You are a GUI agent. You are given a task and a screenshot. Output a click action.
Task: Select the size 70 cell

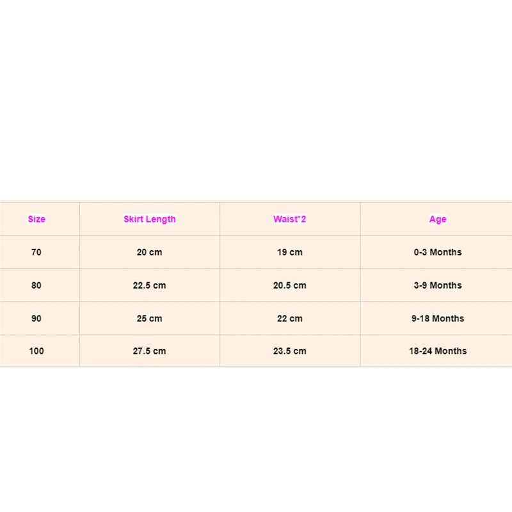(x=36, y=252)
